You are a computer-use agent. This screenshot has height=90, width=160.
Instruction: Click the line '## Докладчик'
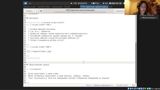32,18
